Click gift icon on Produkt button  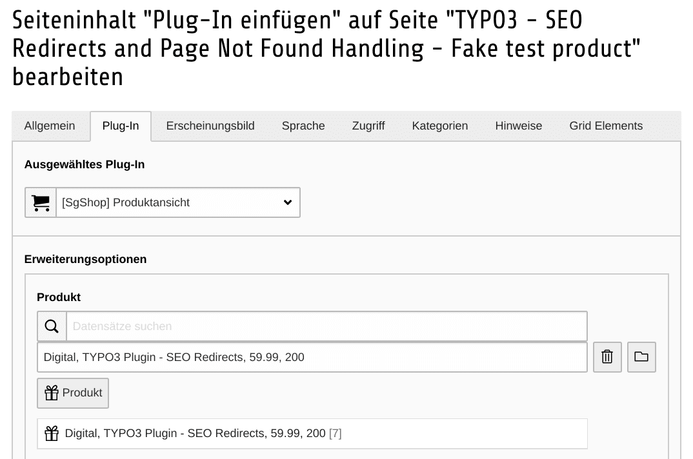point(51,393)
